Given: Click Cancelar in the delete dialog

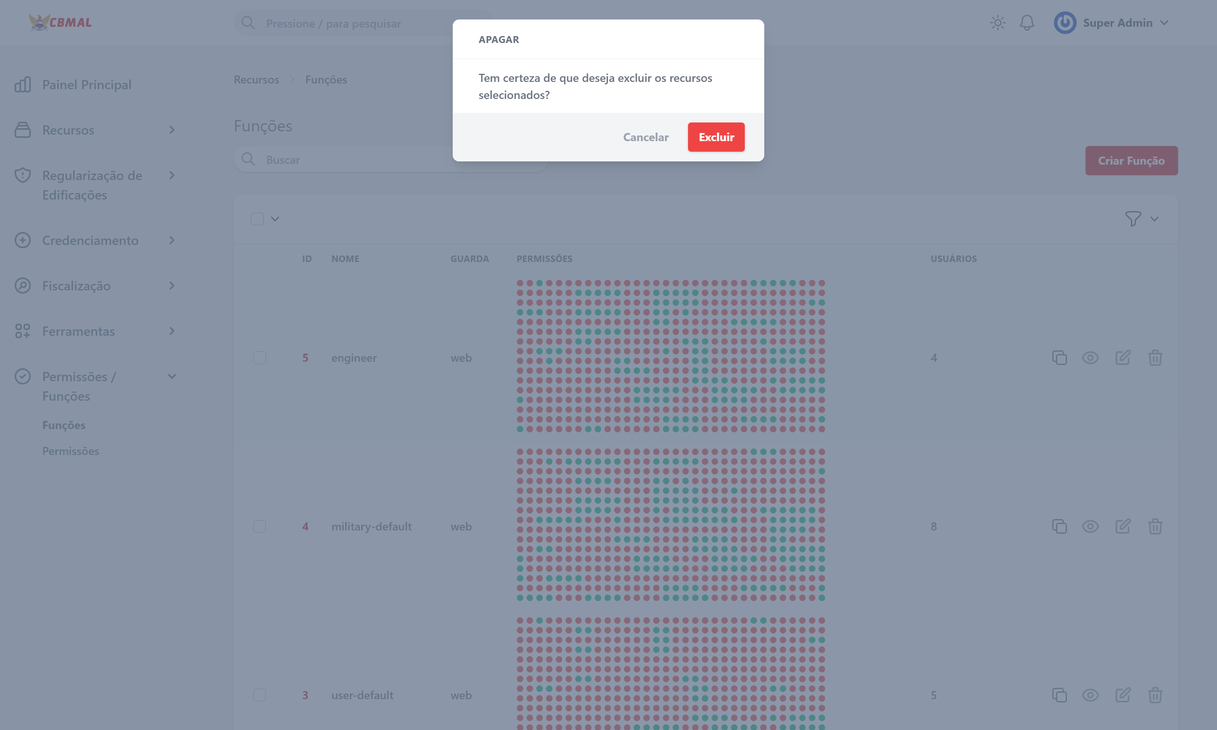Looking at the screenshot, I should click(x=645, y=137).
